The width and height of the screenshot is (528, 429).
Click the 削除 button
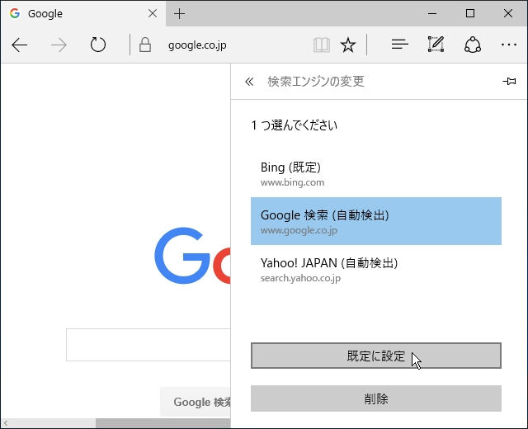[x=376, y=398]
